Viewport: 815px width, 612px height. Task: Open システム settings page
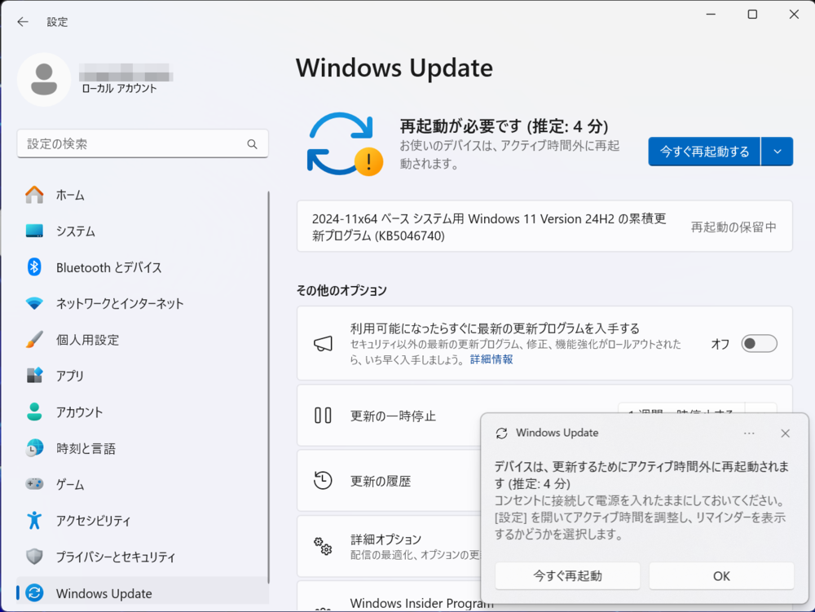pos(143,231)
